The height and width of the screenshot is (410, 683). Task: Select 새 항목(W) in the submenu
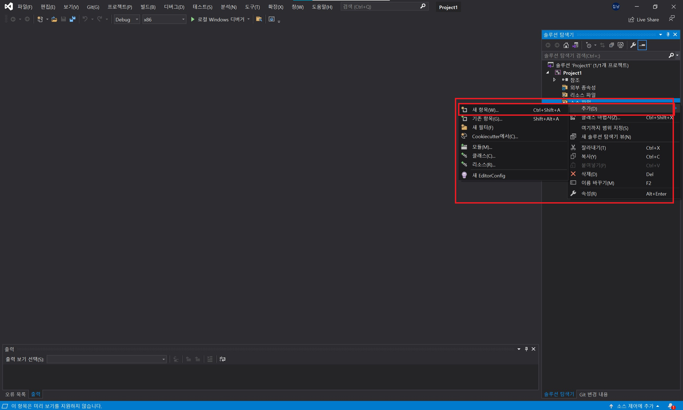point(485,110)
